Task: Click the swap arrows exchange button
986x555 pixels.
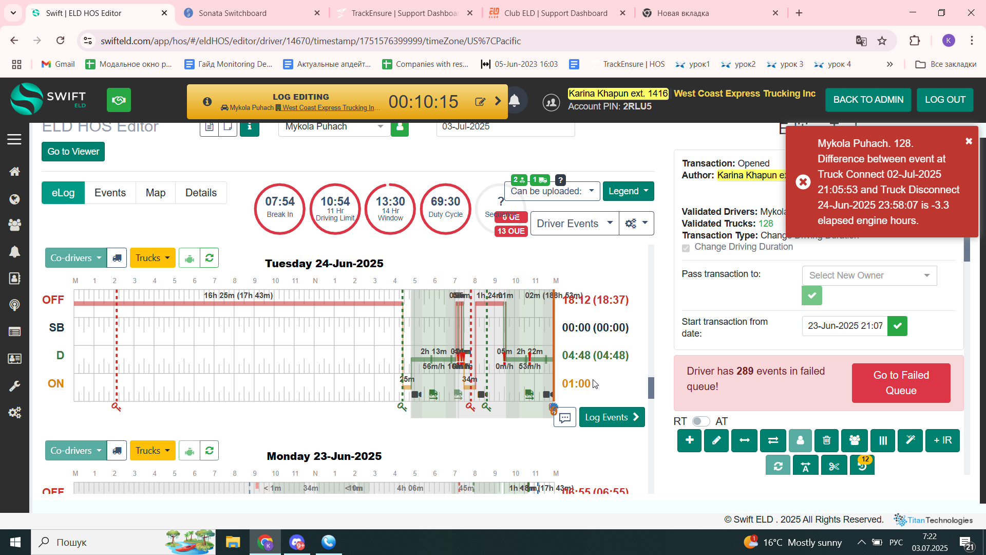Action: (773, 440)
